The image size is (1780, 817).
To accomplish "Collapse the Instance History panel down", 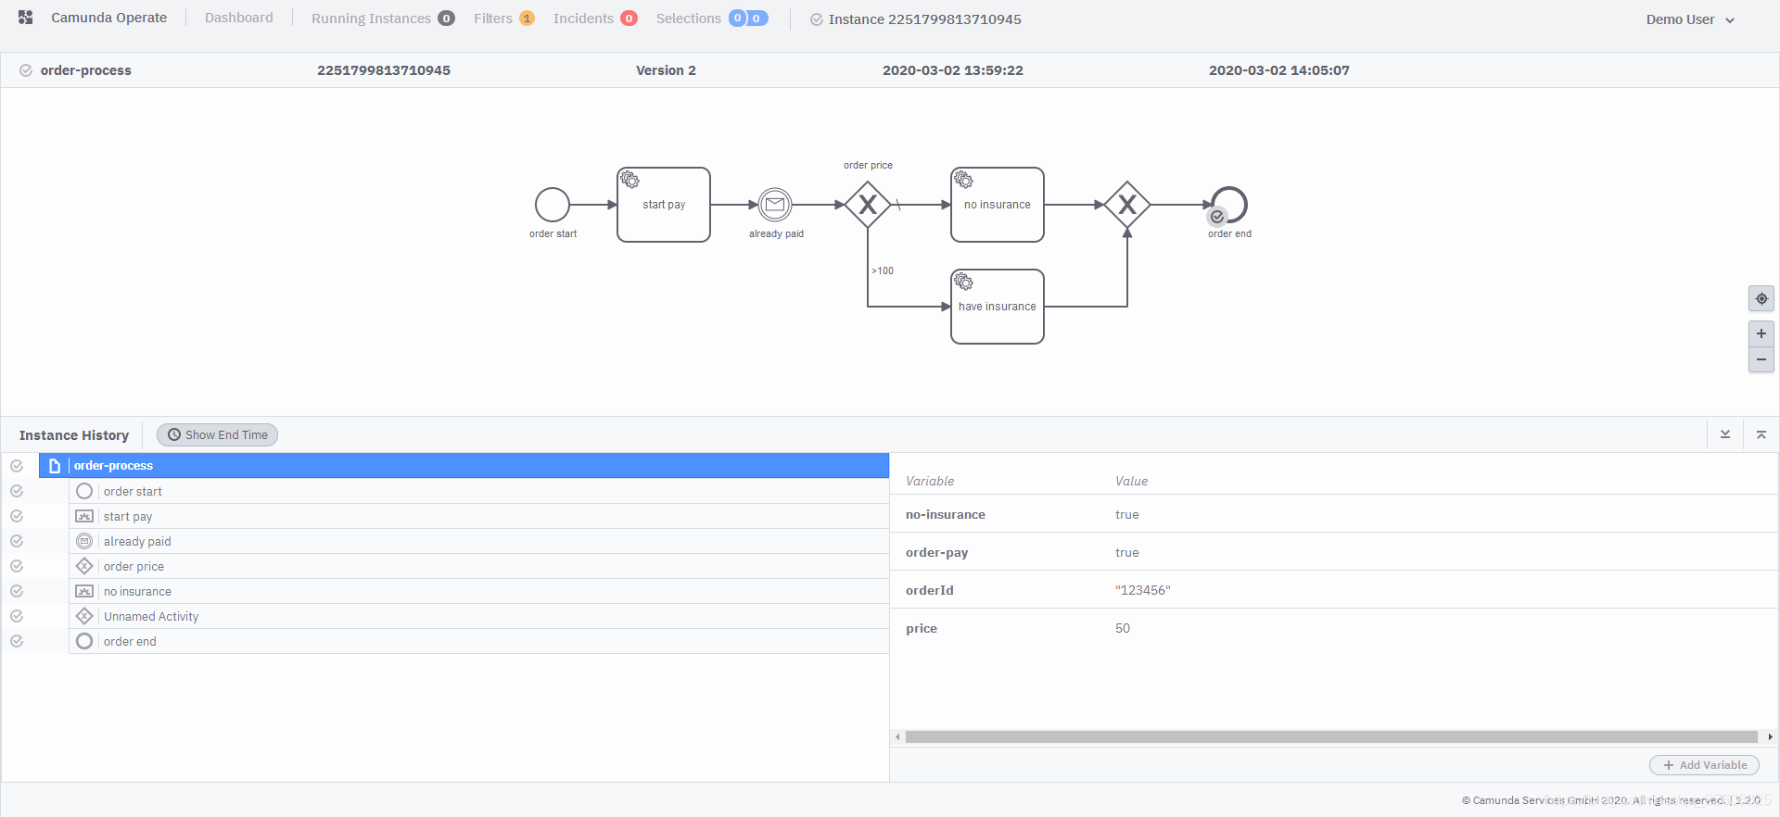I will pos(1725,434).
